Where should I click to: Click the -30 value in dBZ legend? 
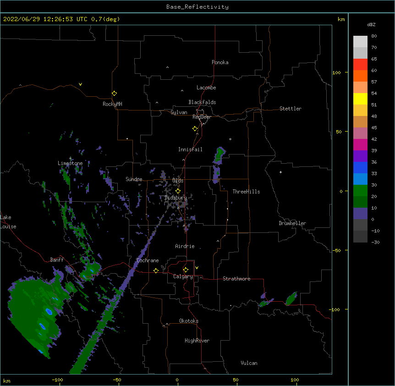click(375, 242)
